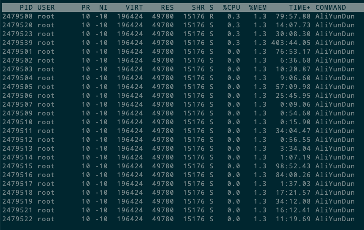The image size is (364, 230).
Task: Click the time value 1:07.19
Action: click(295, 157)
